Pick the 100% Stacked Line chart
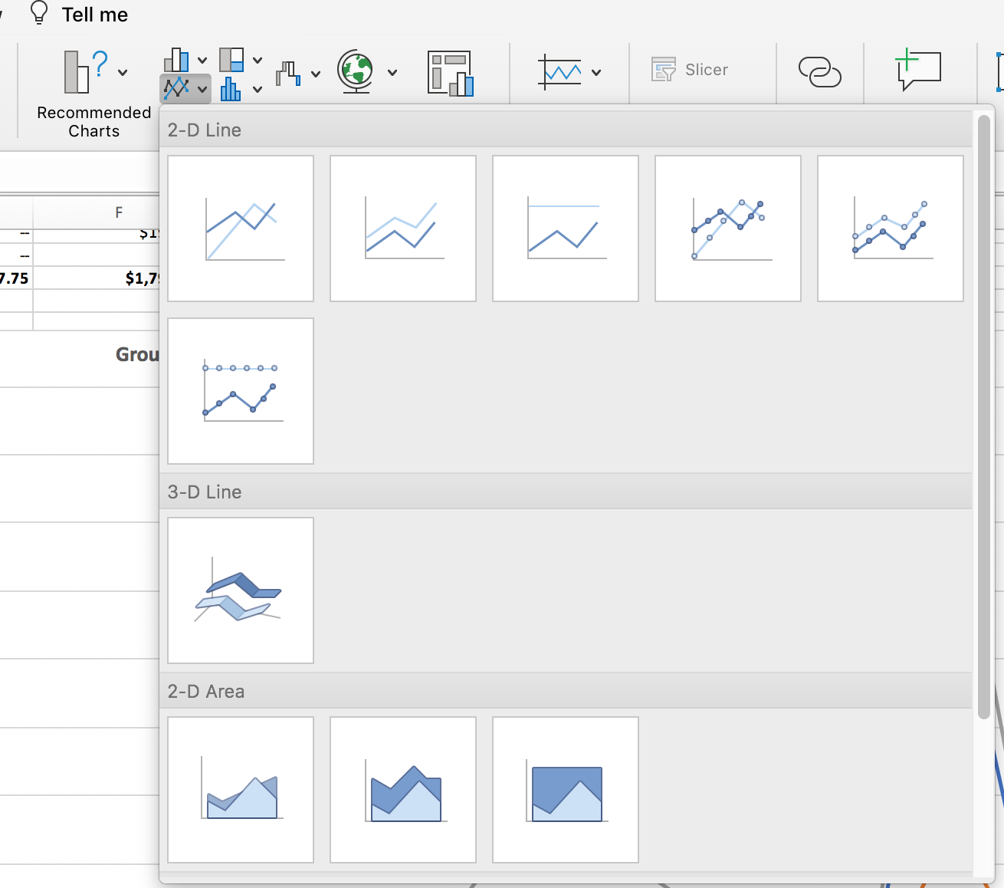The image size is (1004, 888). tap(566, 229)
